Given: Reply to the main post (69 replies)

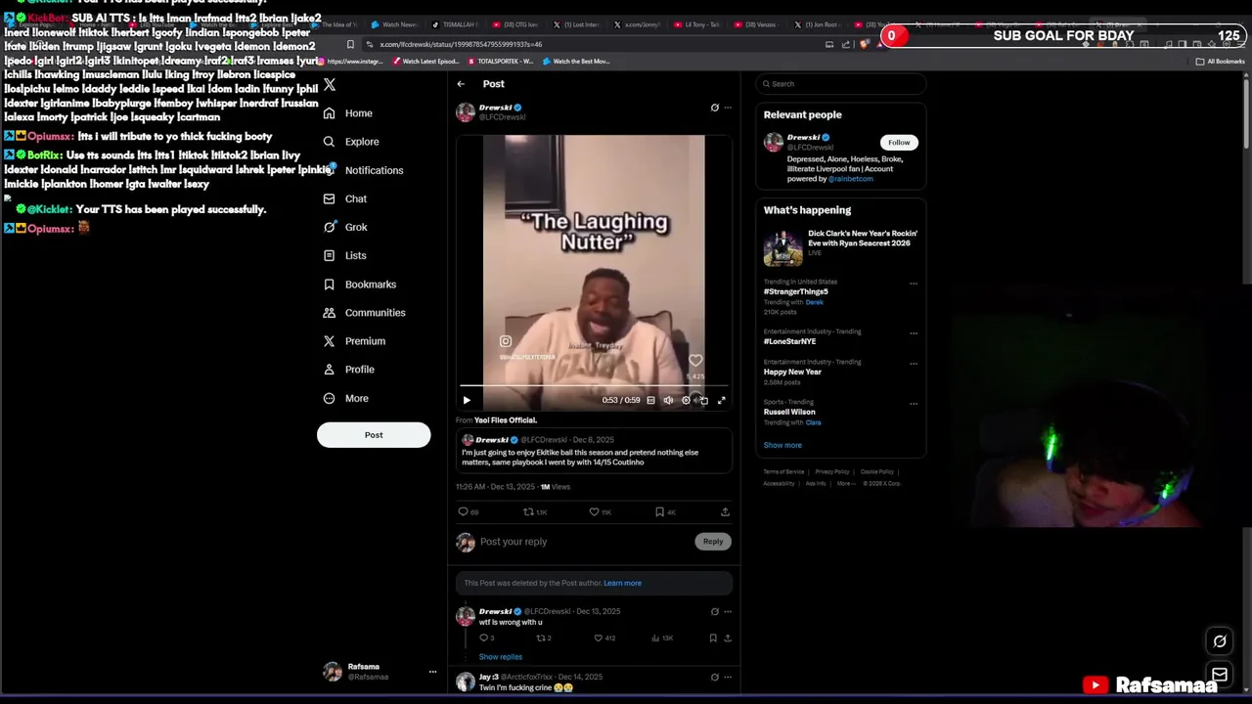Looking at the screenshot, I should (x=469, y=512).
